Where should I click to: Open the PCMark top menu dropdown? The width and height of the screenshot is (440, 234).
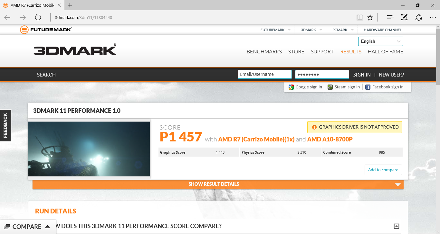(352, 30)
